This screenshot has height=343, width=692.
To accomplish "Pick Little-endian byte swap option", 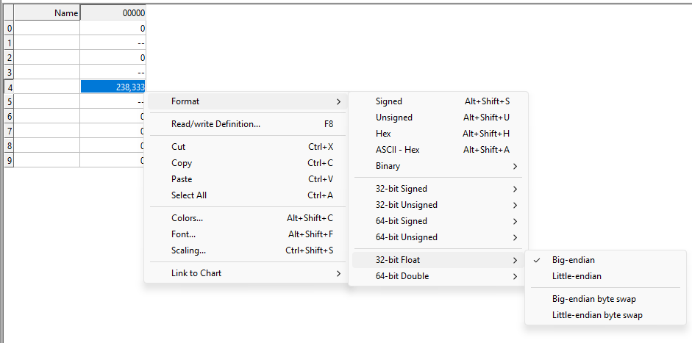I will [597, 315].
